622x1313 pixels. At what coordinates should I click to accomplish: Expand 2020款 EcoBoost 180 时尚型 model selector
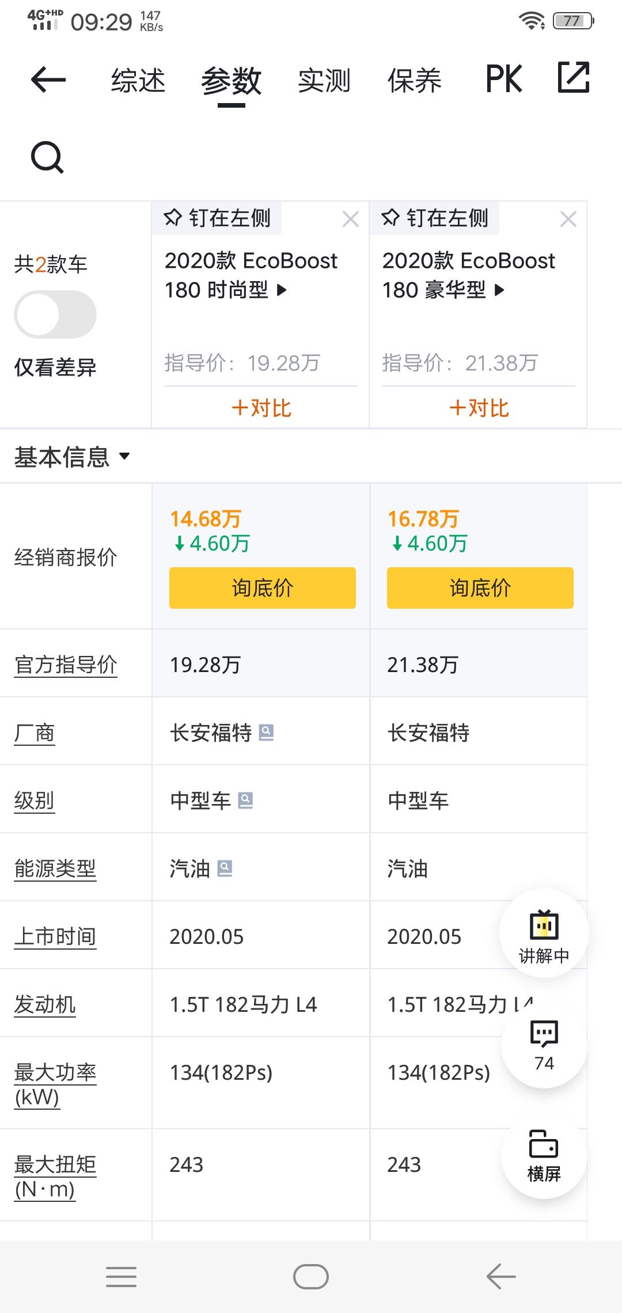tap(251, 275)
